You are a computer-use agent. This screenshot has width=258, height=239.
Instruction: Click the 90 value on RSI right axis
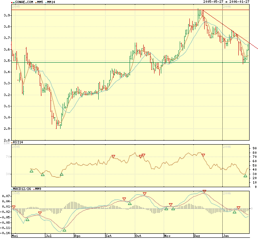[254, 148]
